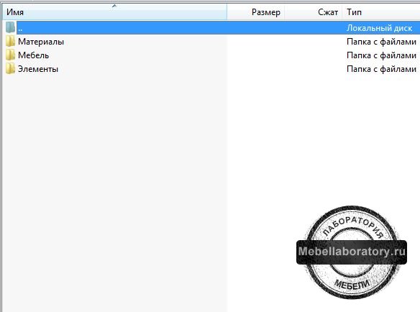Select the Материалы folder icon
The height and width of the screenshot is (312, 420).
click(x=11, y=42)
